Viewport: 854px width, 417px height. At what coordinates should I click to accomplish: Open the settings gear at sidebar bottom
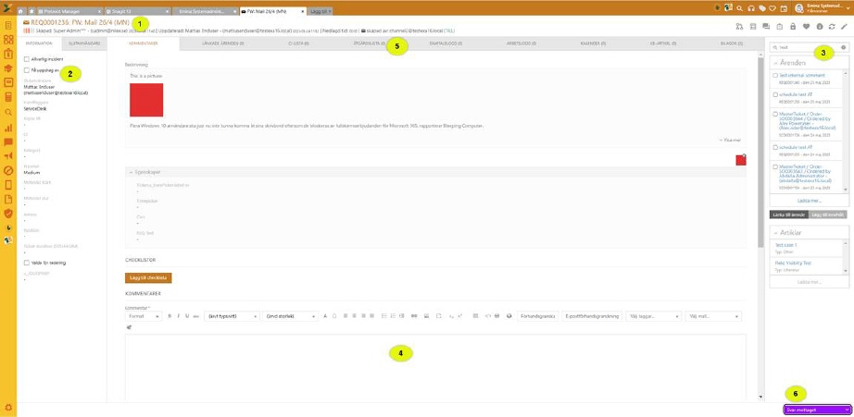[x=8, y=408]
